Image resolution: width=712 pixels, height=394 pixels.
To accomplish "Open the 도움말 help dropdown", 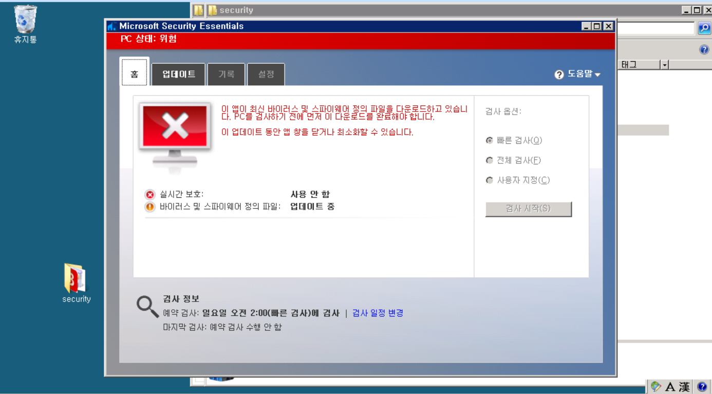I will pos(583,74).
